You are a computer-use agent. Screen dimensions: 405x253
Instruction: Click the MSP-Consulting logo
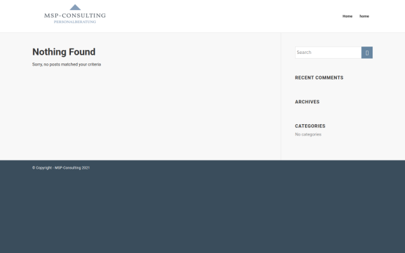coord(75,14)
